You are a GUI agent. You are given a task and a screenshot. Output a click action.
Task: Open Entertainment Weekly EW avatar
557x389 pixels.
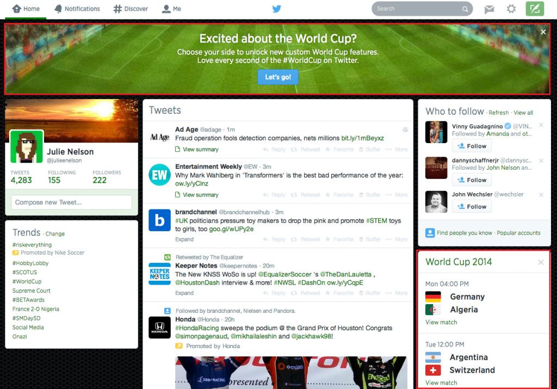pyautogui.click(x=159, y=175)
